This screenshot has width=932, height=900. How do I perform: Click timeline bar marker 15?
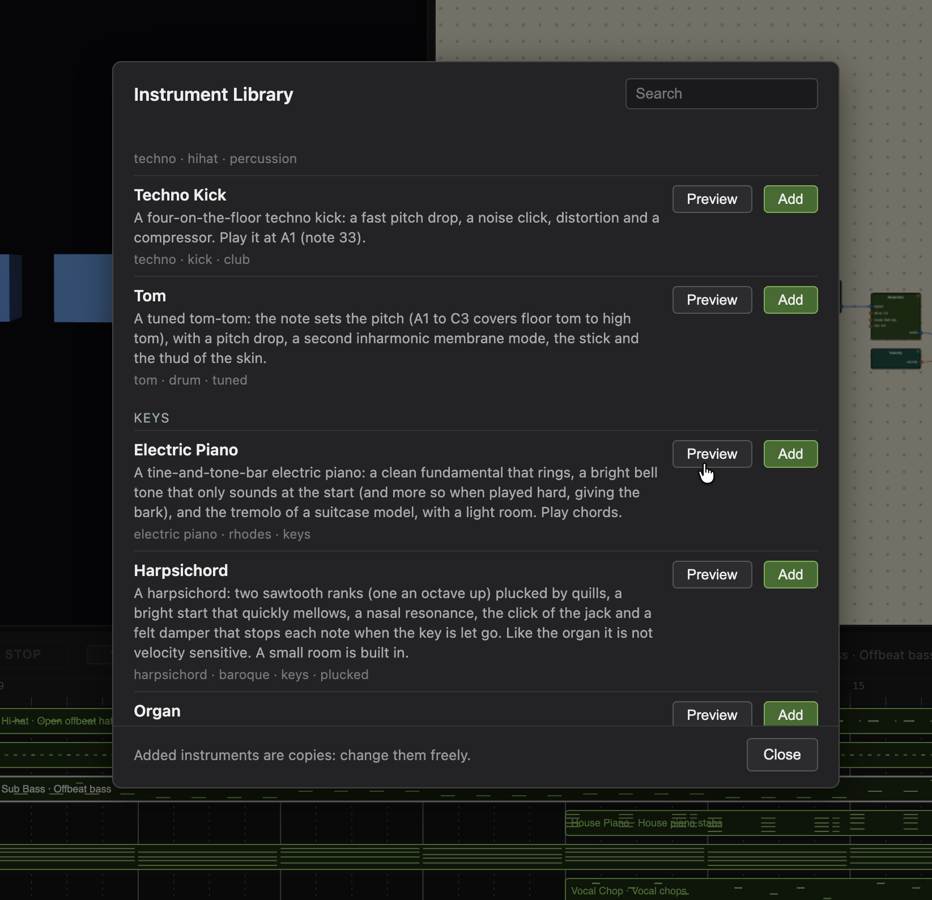click(x=858, y=686)
